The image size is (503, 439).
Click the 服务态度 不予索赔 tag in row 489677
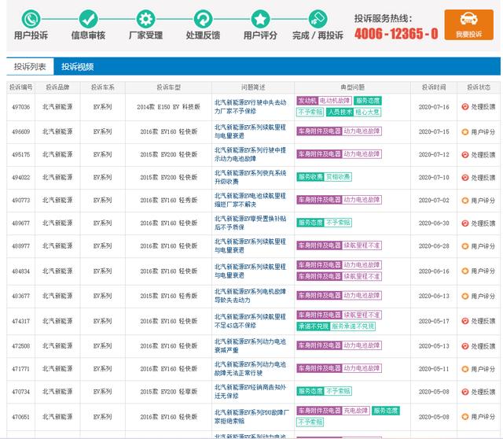click(x=324, y=223)
